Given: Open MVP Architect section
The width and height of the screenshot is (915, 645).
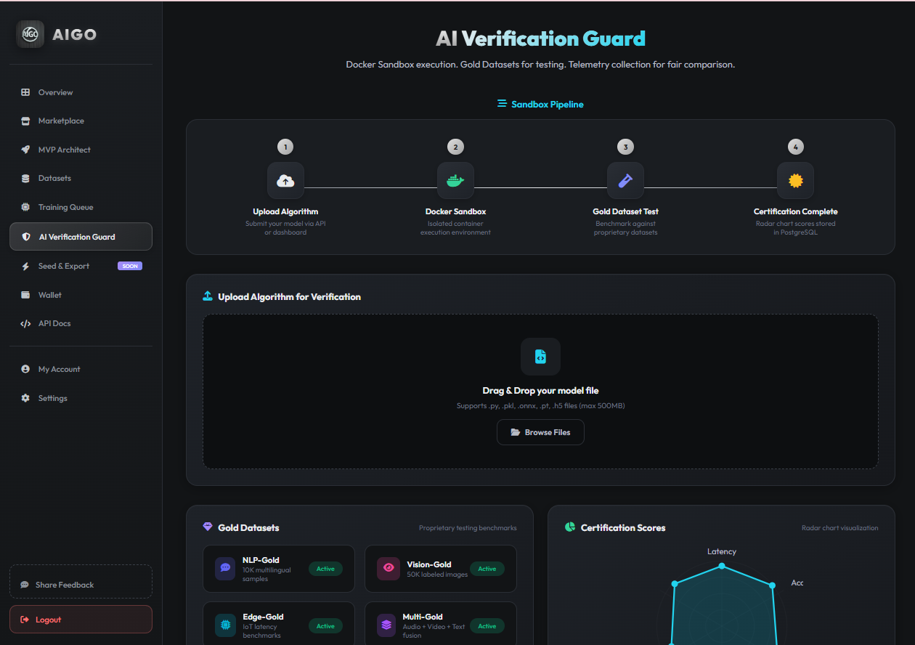Looking at the screenshot, I should tap(81, 150).
